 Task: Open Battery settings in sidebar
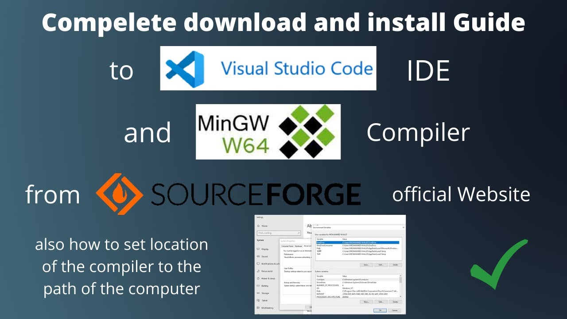click(263, 286)
